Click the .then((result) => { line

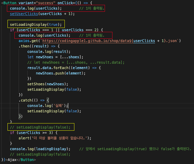39,46
